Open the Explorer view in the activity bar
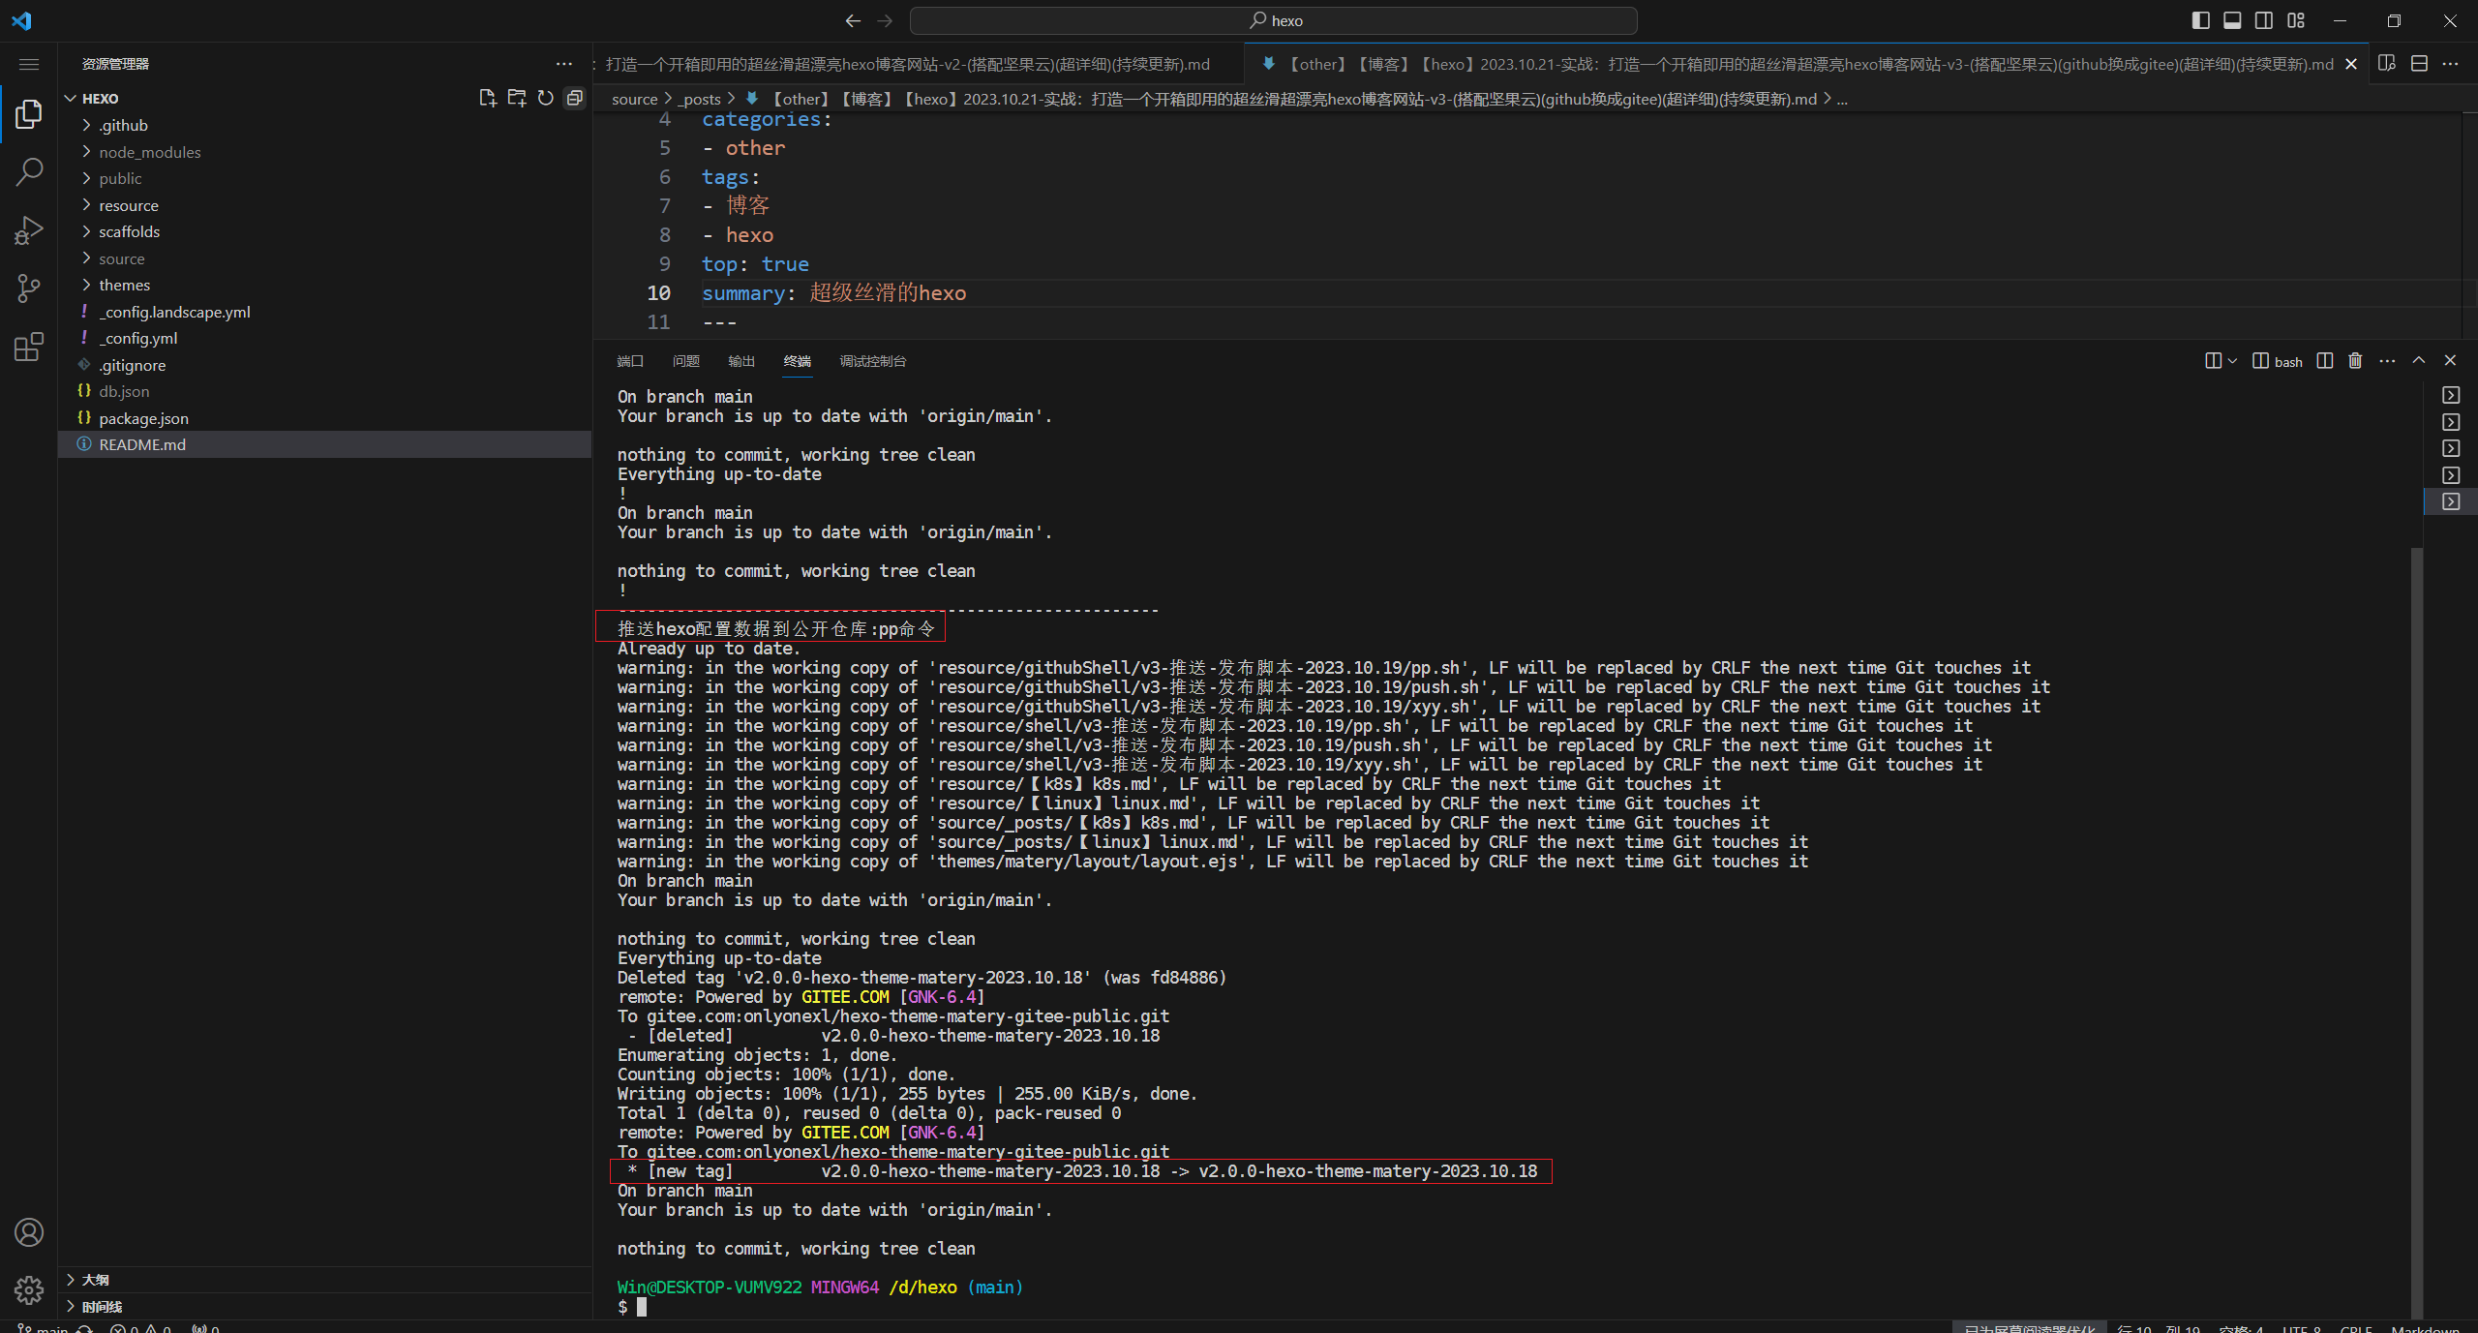The width and height of the screenshot is (2478, 1333). 29,114
